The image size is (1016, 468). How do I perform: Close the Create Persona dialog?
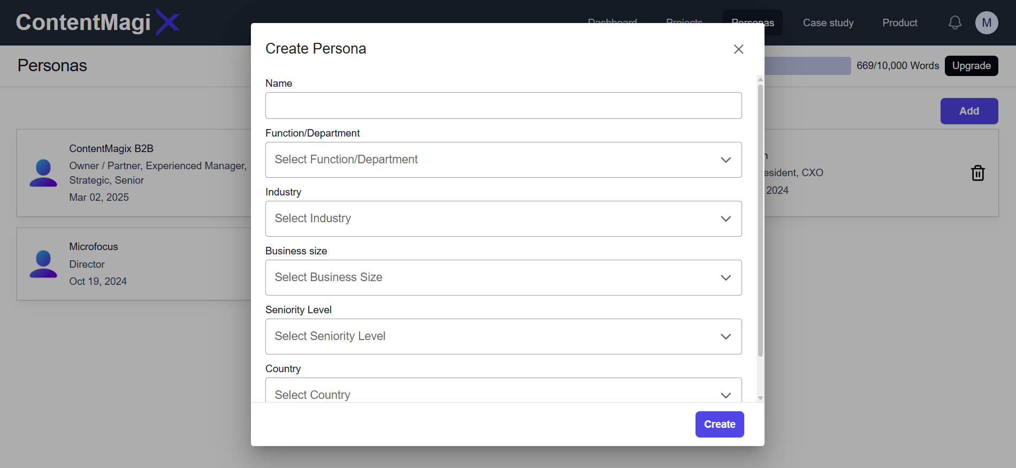[x=738, y=49]
